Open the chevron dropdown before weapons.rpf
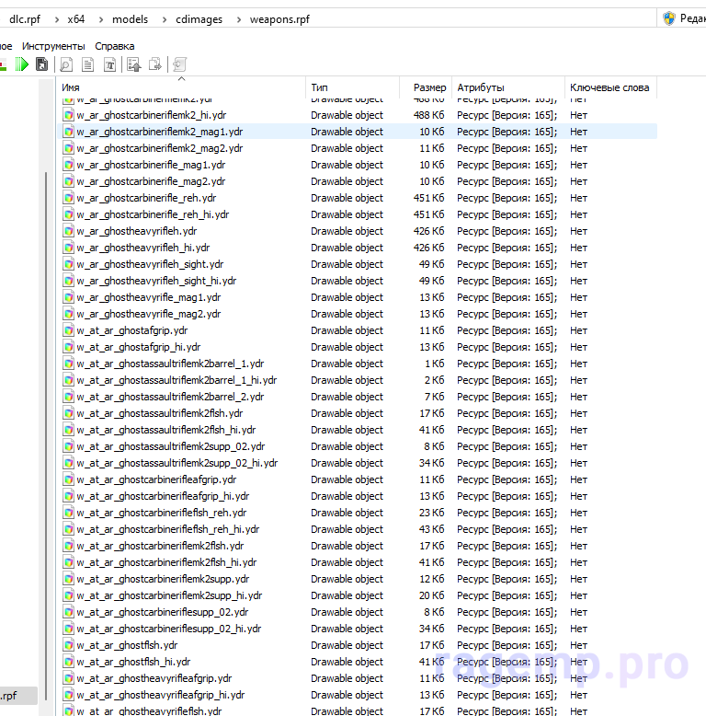The width and height of the screenshot is (706, 716). (x=239, y=19)
